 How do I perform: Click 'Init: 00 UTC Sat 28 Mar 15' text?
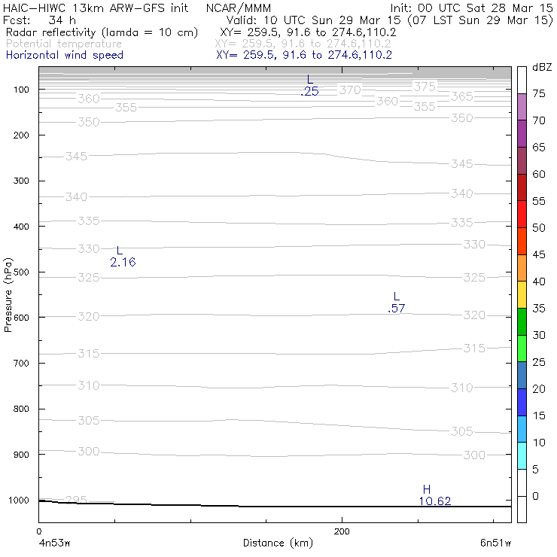pos(471,8)
